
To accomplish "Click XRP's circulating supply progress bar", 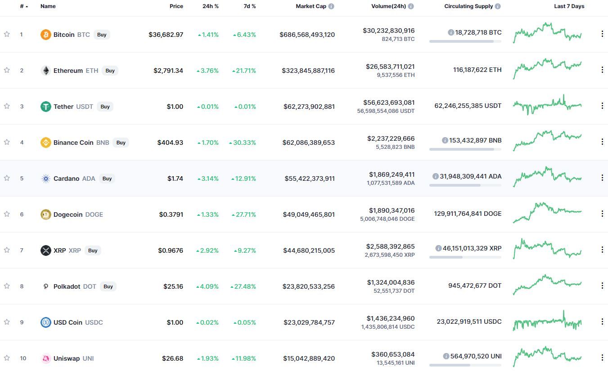I will click(x=465, y=257).
